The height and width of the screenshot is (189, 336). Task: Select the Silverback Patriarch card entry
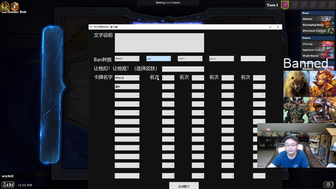point(318,31)
